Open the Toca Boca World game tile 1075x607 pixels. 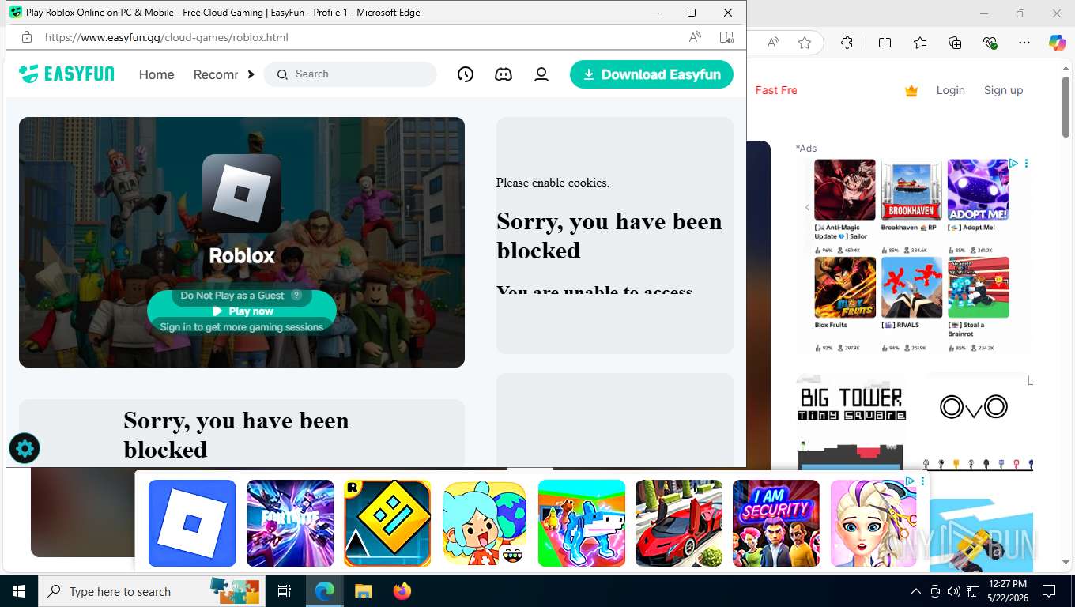pos(485,523)
